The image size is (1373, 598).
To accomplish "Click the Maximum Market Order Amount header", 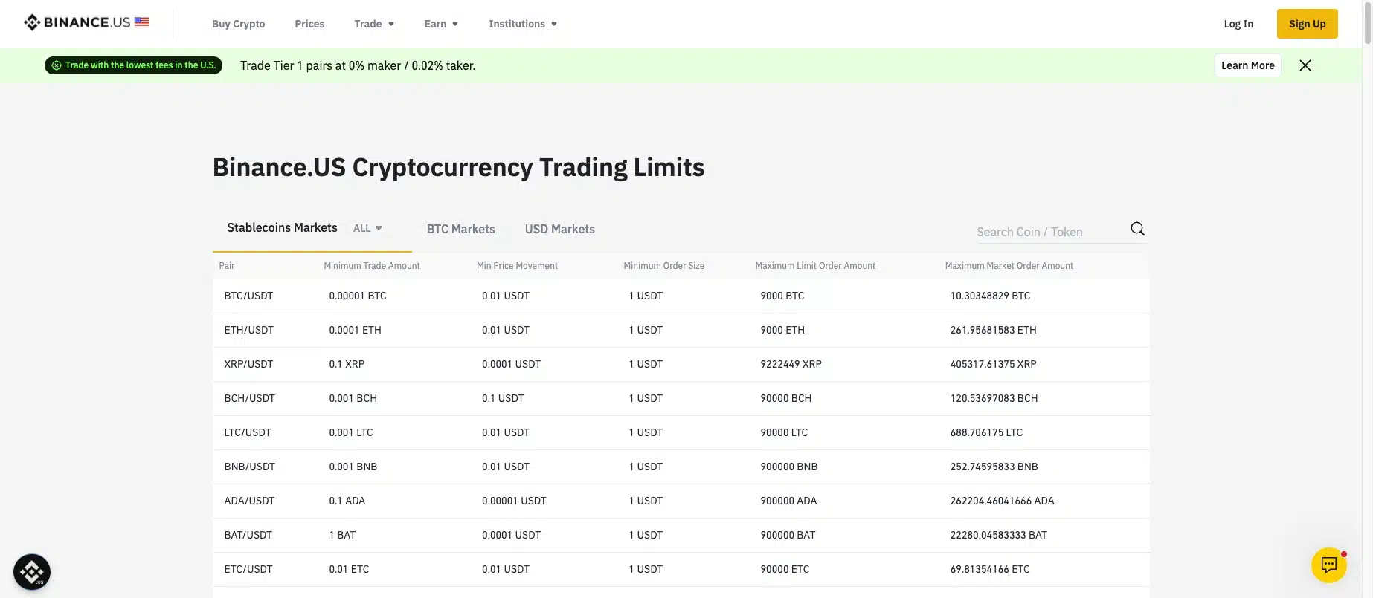I will coord(1009,266).
